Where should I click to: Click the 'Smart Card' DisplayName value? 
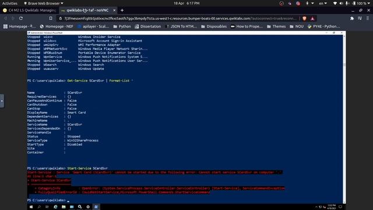click(x=76, y=113)
